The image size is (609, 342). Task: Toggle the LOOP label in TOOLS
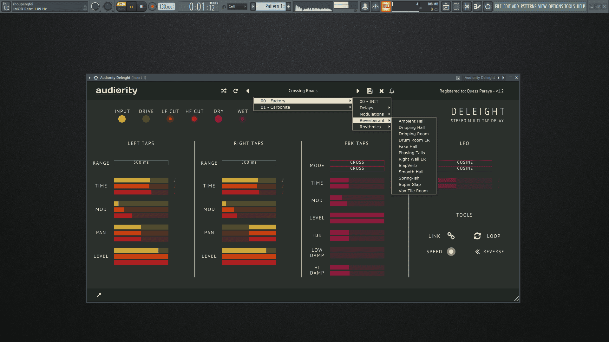click(494, 236)
